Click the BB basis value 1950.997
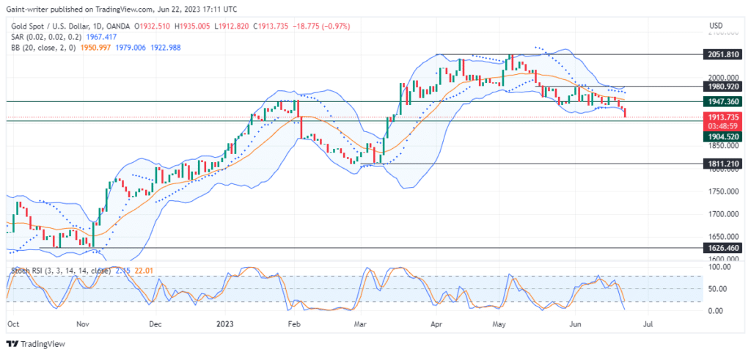Viewport: 751px width, 355px height. click(x=95, y=48)
